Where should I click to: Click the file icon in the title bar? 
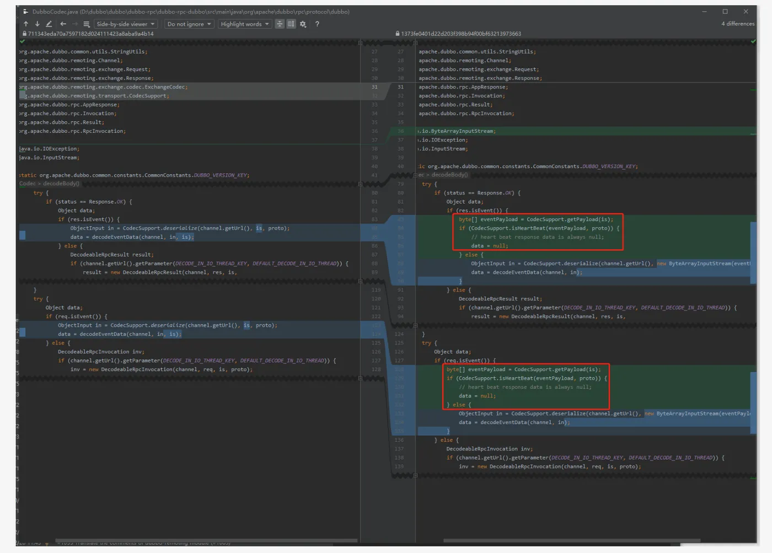coord(25,12)
